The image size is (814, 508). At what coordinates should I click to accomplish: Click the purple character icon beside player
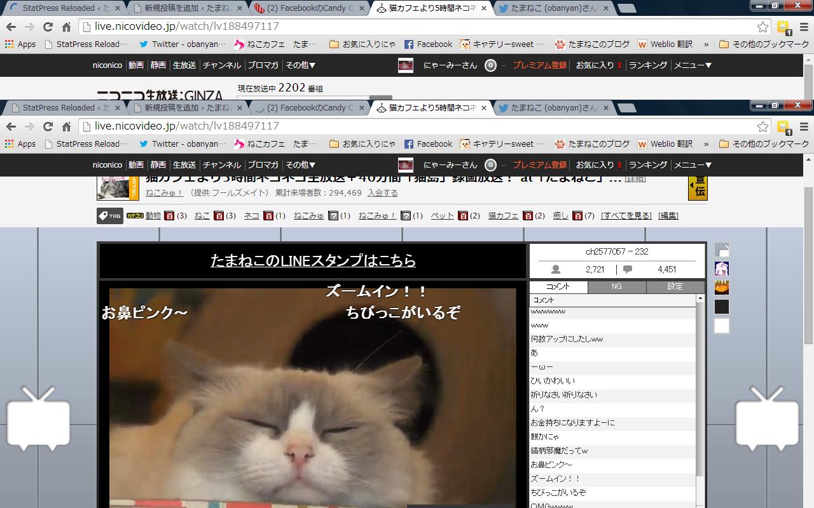pyautogui.click(x=722, y=269)
